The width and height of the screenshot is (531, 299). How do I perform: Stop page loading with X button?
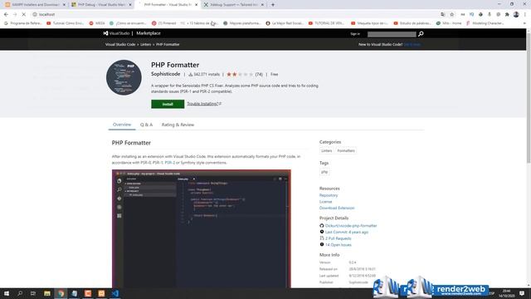point(24,15)
